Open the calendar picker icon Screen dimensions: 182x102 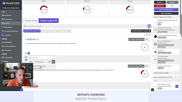(x=50, y=62)
